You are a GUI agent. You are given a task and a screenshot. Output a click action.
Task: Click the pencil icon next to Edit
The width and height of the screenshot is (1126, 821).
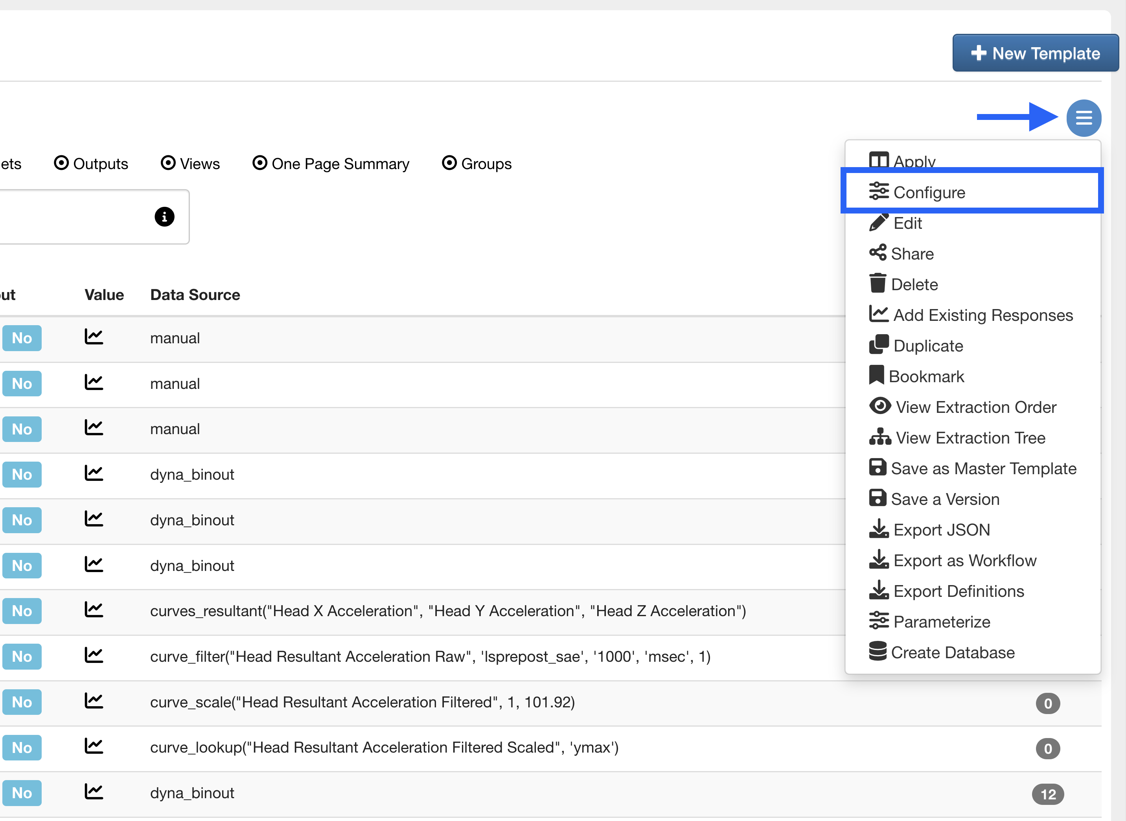click(879, 222)
